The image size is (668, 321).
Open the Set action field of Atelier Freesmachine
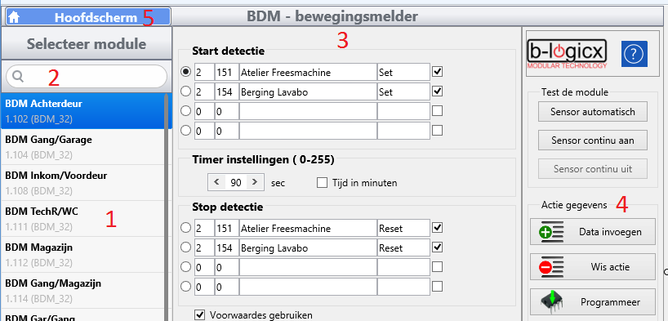403,73
